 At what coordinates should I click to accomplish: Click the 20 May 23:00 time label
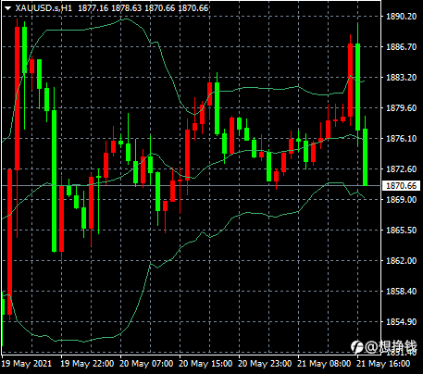265,364
